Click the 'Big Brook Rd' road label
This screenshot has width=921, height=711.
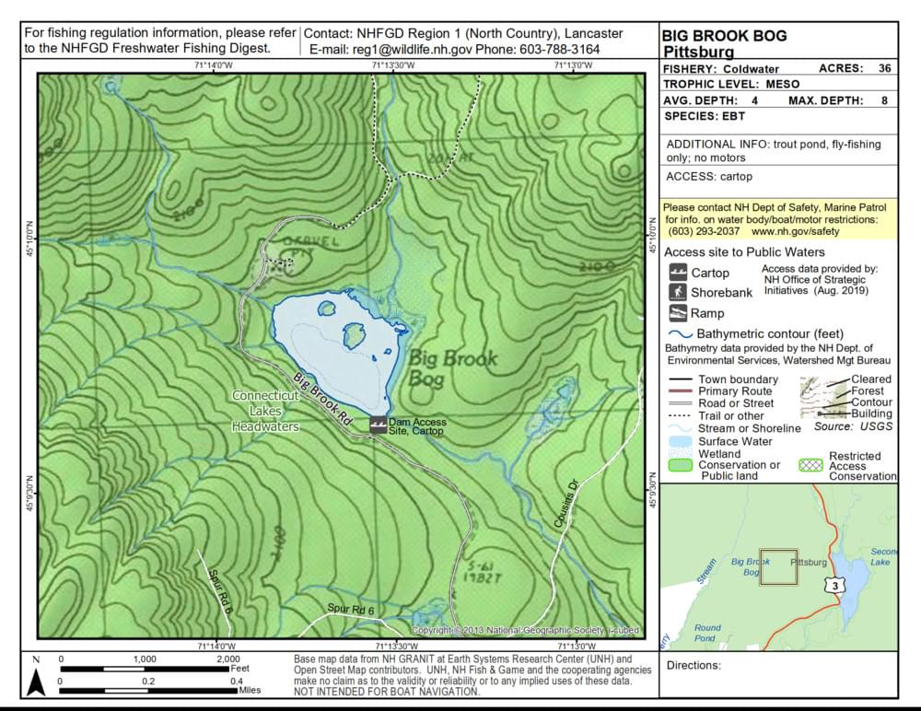[x=322, y=400]
